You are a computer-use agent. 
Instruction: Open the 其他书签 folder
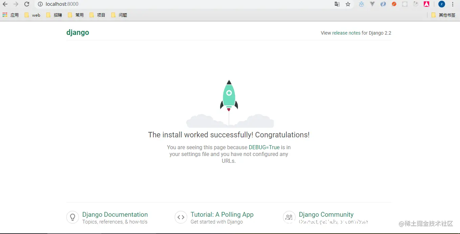coord(443,15)
